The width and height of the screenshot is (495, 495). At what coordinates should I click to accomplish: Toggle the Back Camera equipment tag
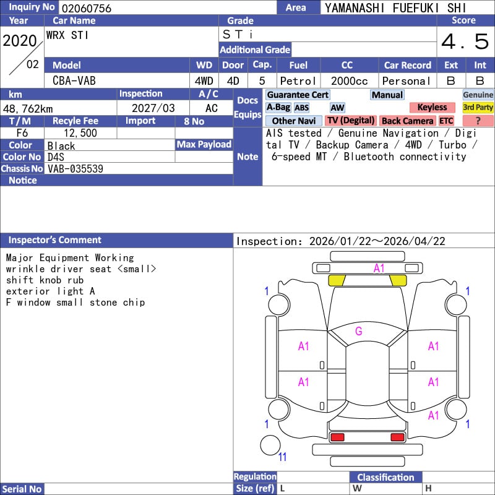[407, 121]
